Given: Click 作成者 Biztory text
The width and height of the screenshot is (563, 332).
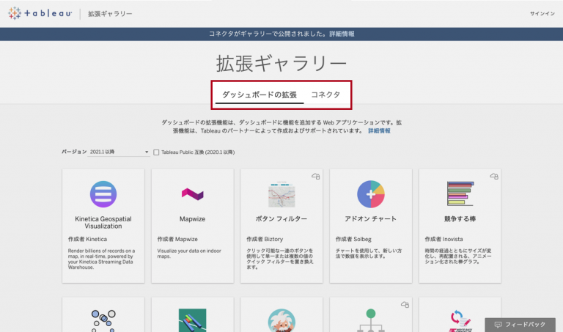Looking at the screenshot, I should click(x=265, y=239).
